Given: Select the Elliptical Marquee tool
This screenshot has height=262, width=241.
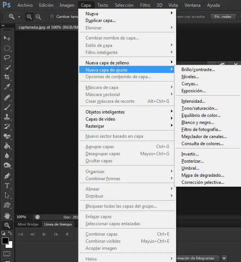Looking at the screenshot, I should point(7,48).
